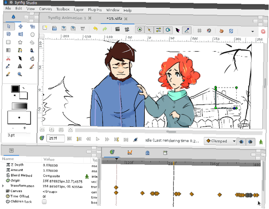Screen dimensions: 269x209
Task: Select the Transform tool
Action: pos(9,26)
